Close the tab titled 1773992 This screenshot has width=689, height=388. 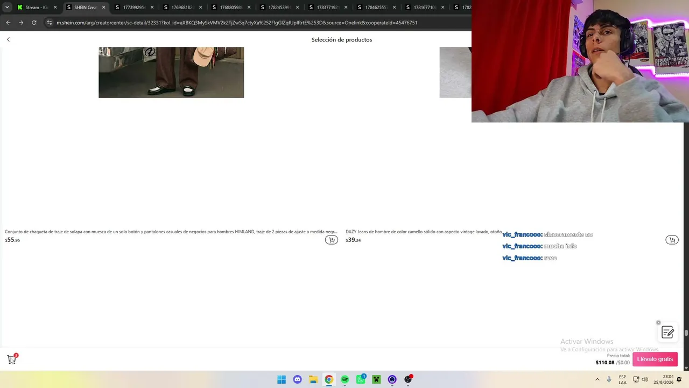point(152,8)
